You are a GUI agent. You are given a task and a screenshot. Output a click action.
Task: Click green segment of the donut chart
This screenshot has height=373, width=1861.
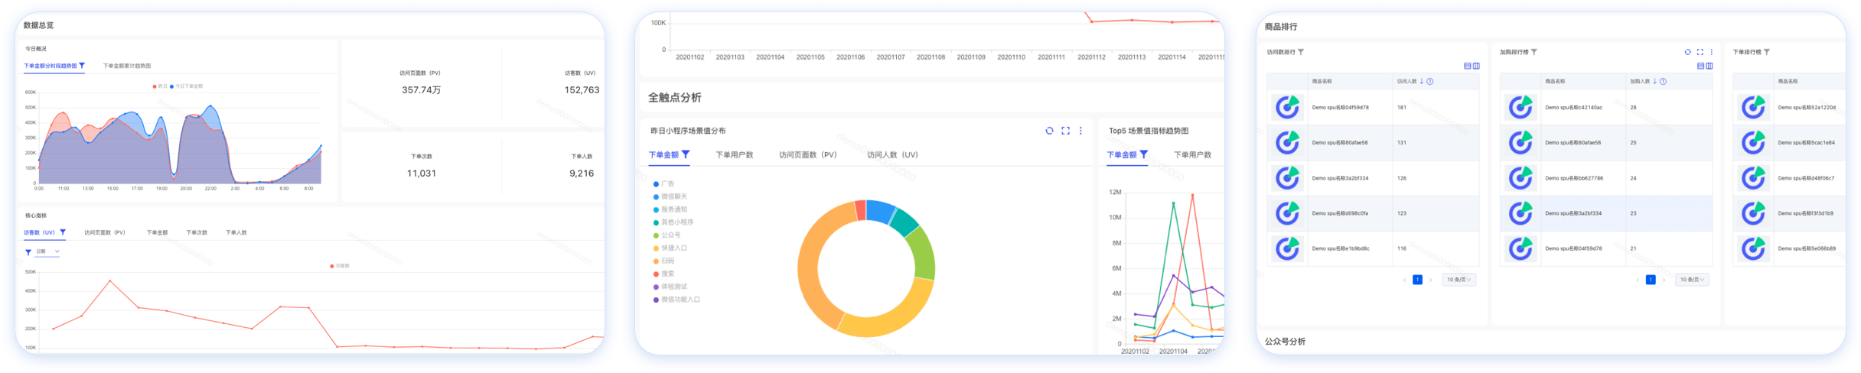click(x=922, y=254)
